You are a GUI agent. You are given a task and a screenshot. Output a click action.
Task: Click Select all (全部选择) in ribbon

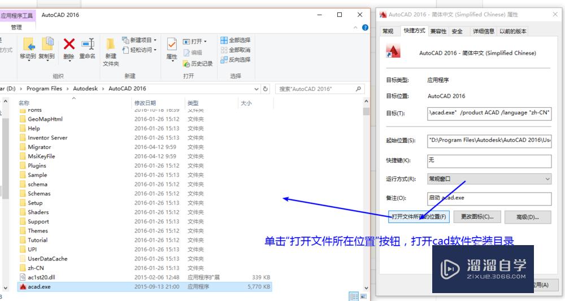pos(235,40)
